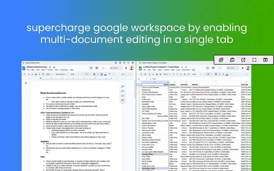Click format as currency in Sheets toolbar
Viewport: 274px width, 171px height.
174,74
